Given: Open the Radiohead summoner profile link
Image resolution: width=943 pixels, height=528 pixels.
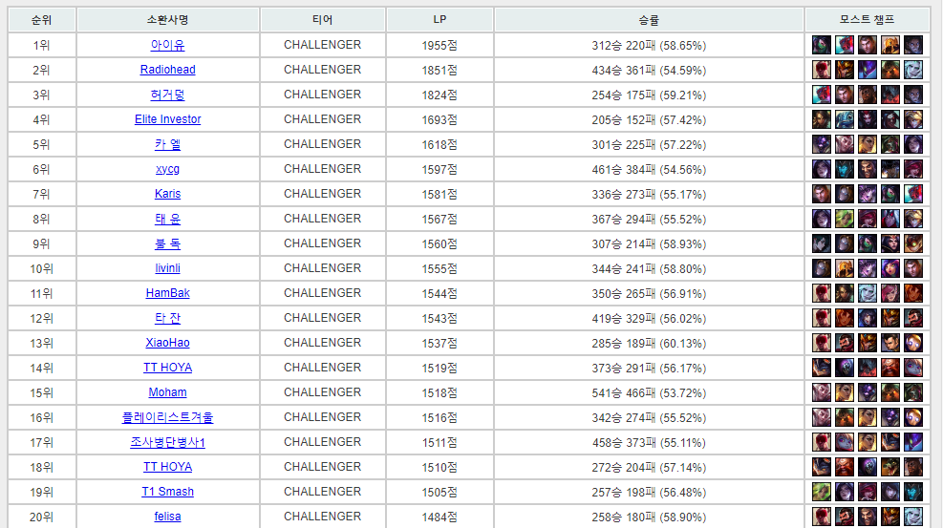Looking at the screenshot, I should tap(167, 70).
